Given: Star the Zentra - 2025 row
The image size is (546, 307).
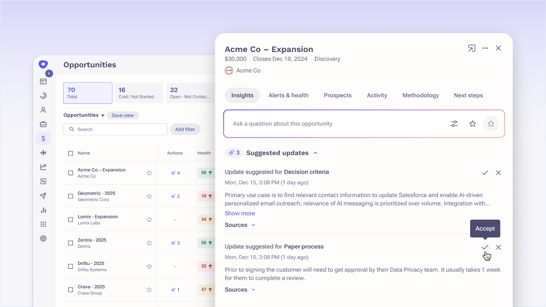Looking at the screenshot, I should click(149, 243).
